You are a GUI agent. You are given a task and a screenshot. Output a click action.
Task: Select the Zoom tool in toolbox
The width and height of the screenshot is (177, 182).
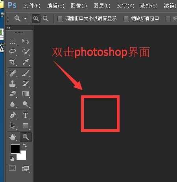pos(26,137)
